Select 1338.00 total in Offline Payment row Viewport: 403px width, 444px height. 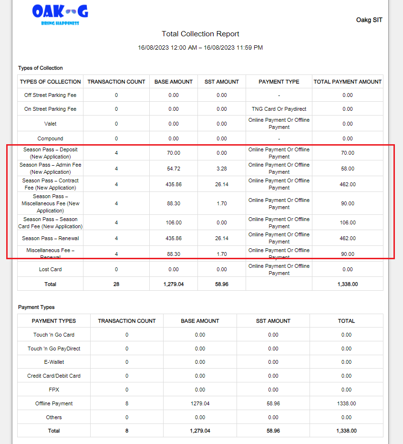tap(346, 403)
